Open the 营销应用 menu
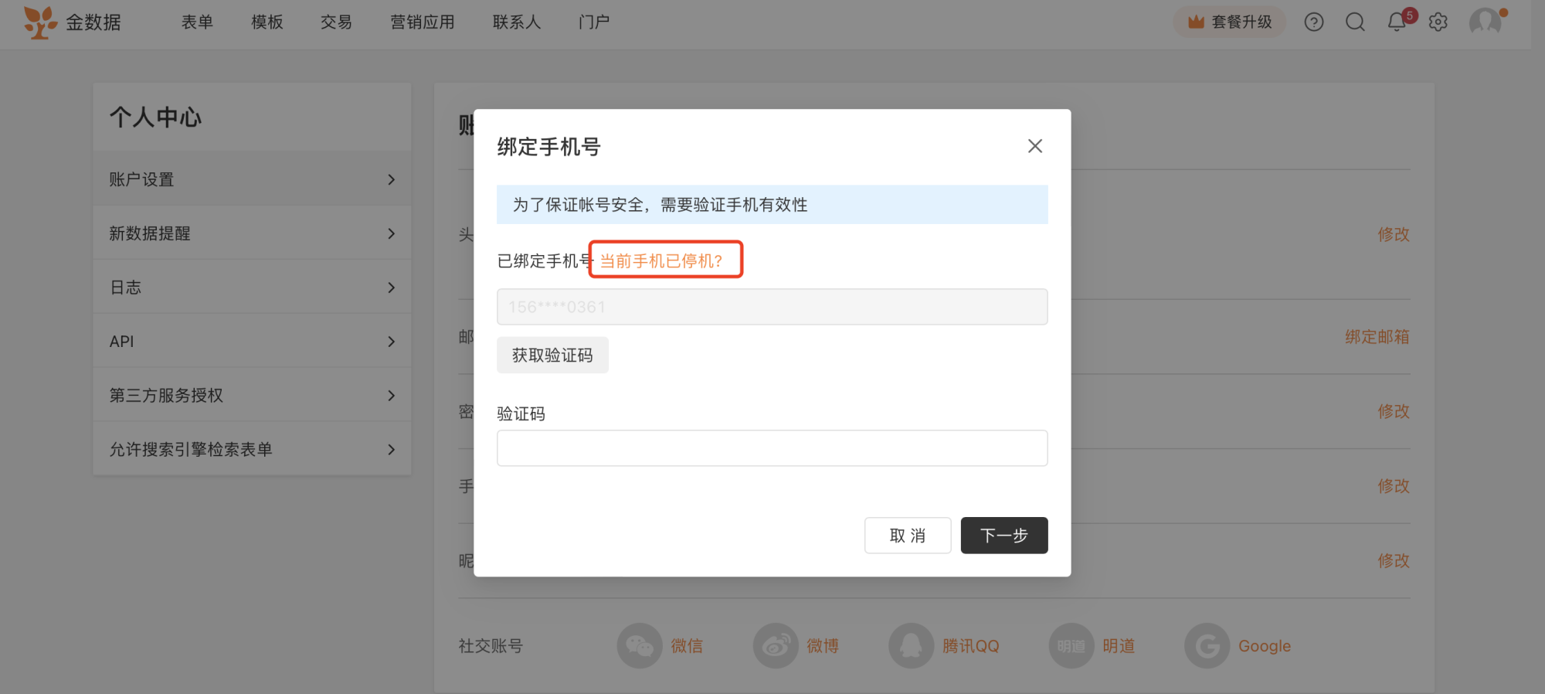The width and height of the screenshot is (1545, 694). pos(423,22)
